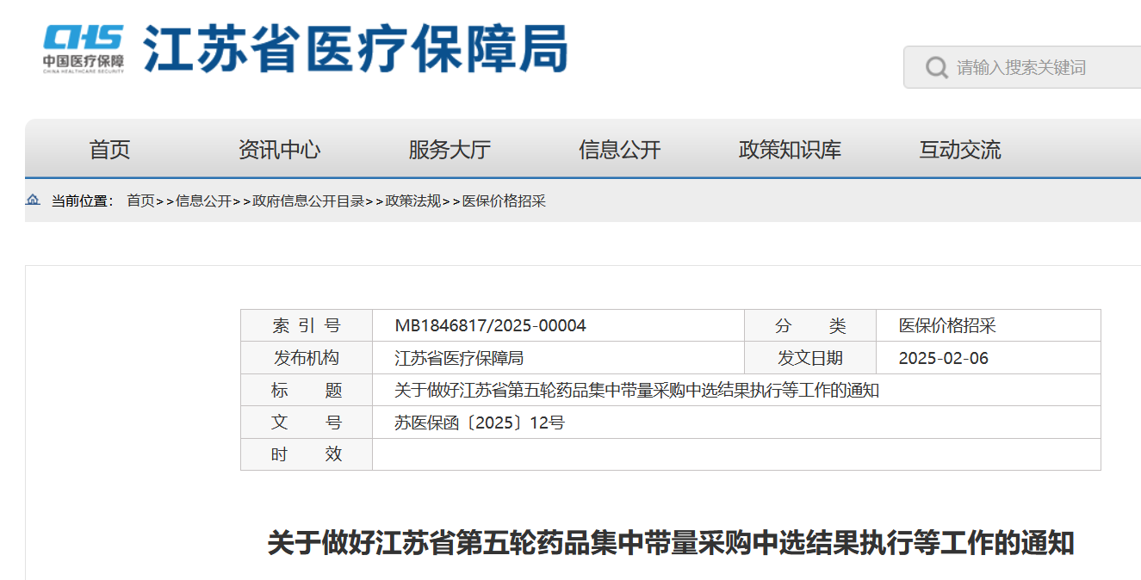Click the 分 类 label cell

[810, 326]
